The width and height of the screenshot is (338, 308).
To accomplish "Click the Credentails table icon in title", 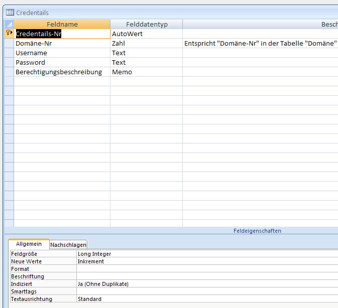I will (10, 13).
